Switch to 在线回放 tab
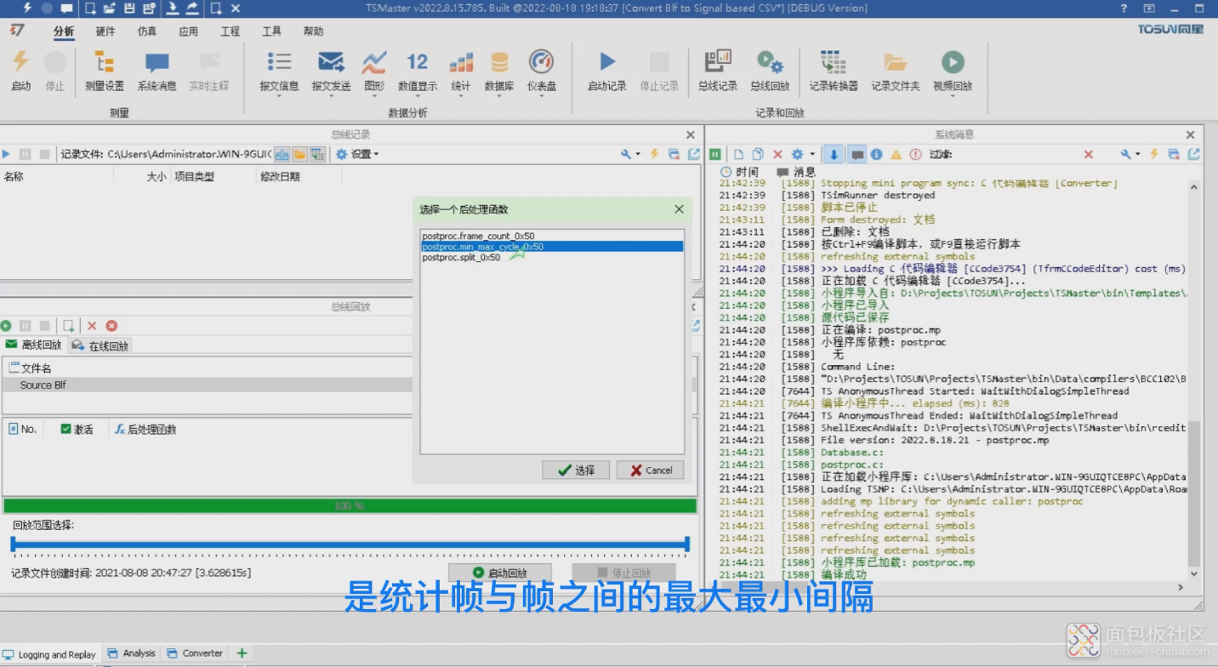 [x=100, y=345]
